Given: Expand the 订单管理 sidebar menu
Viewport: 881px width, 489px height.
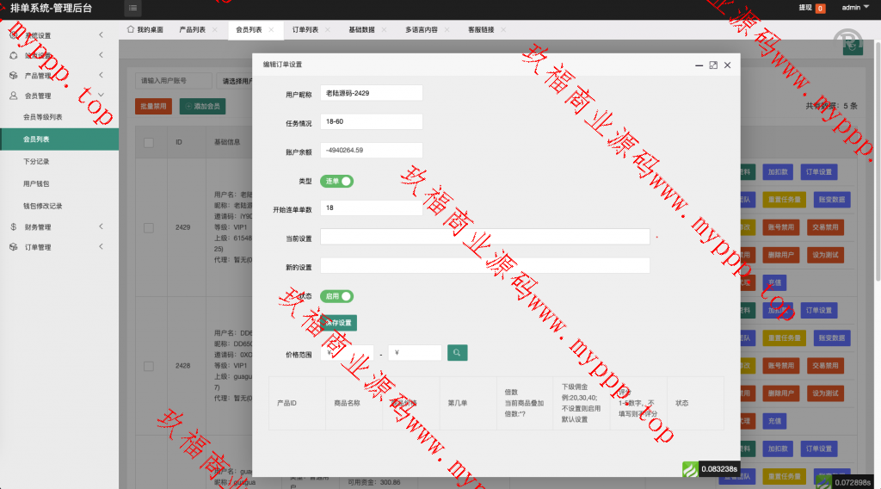Looking at the screenshot, I should click(59, 248).
